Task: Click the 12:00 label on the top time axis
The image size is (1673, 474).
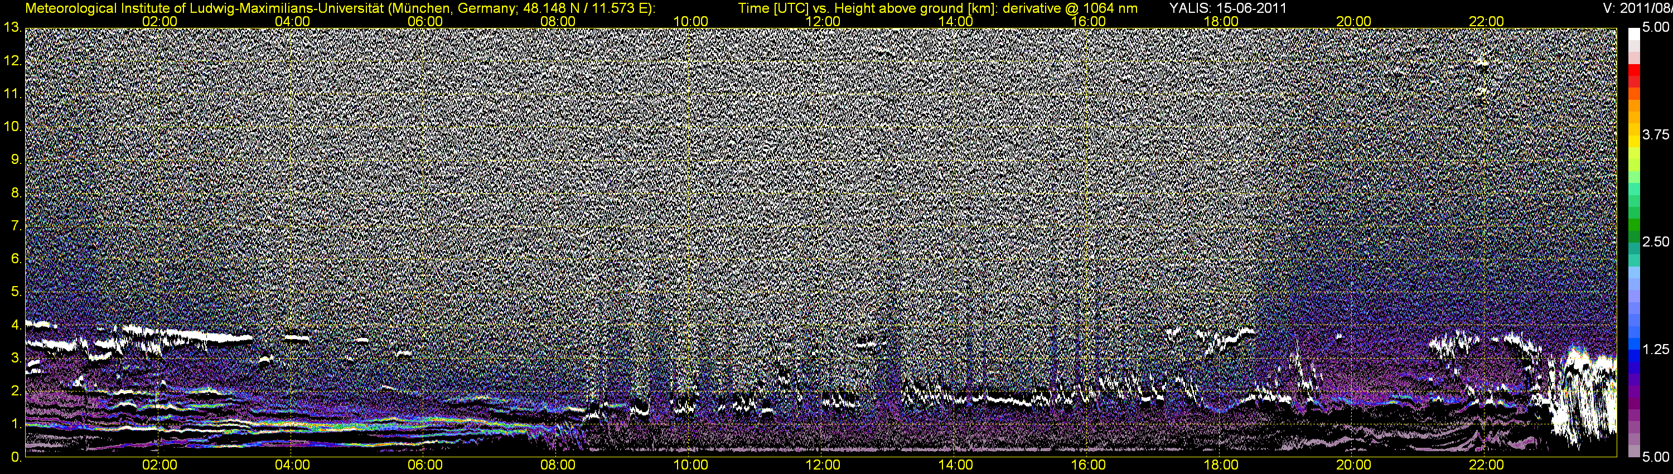Action: pyautogui.click(x=823, y=21)
